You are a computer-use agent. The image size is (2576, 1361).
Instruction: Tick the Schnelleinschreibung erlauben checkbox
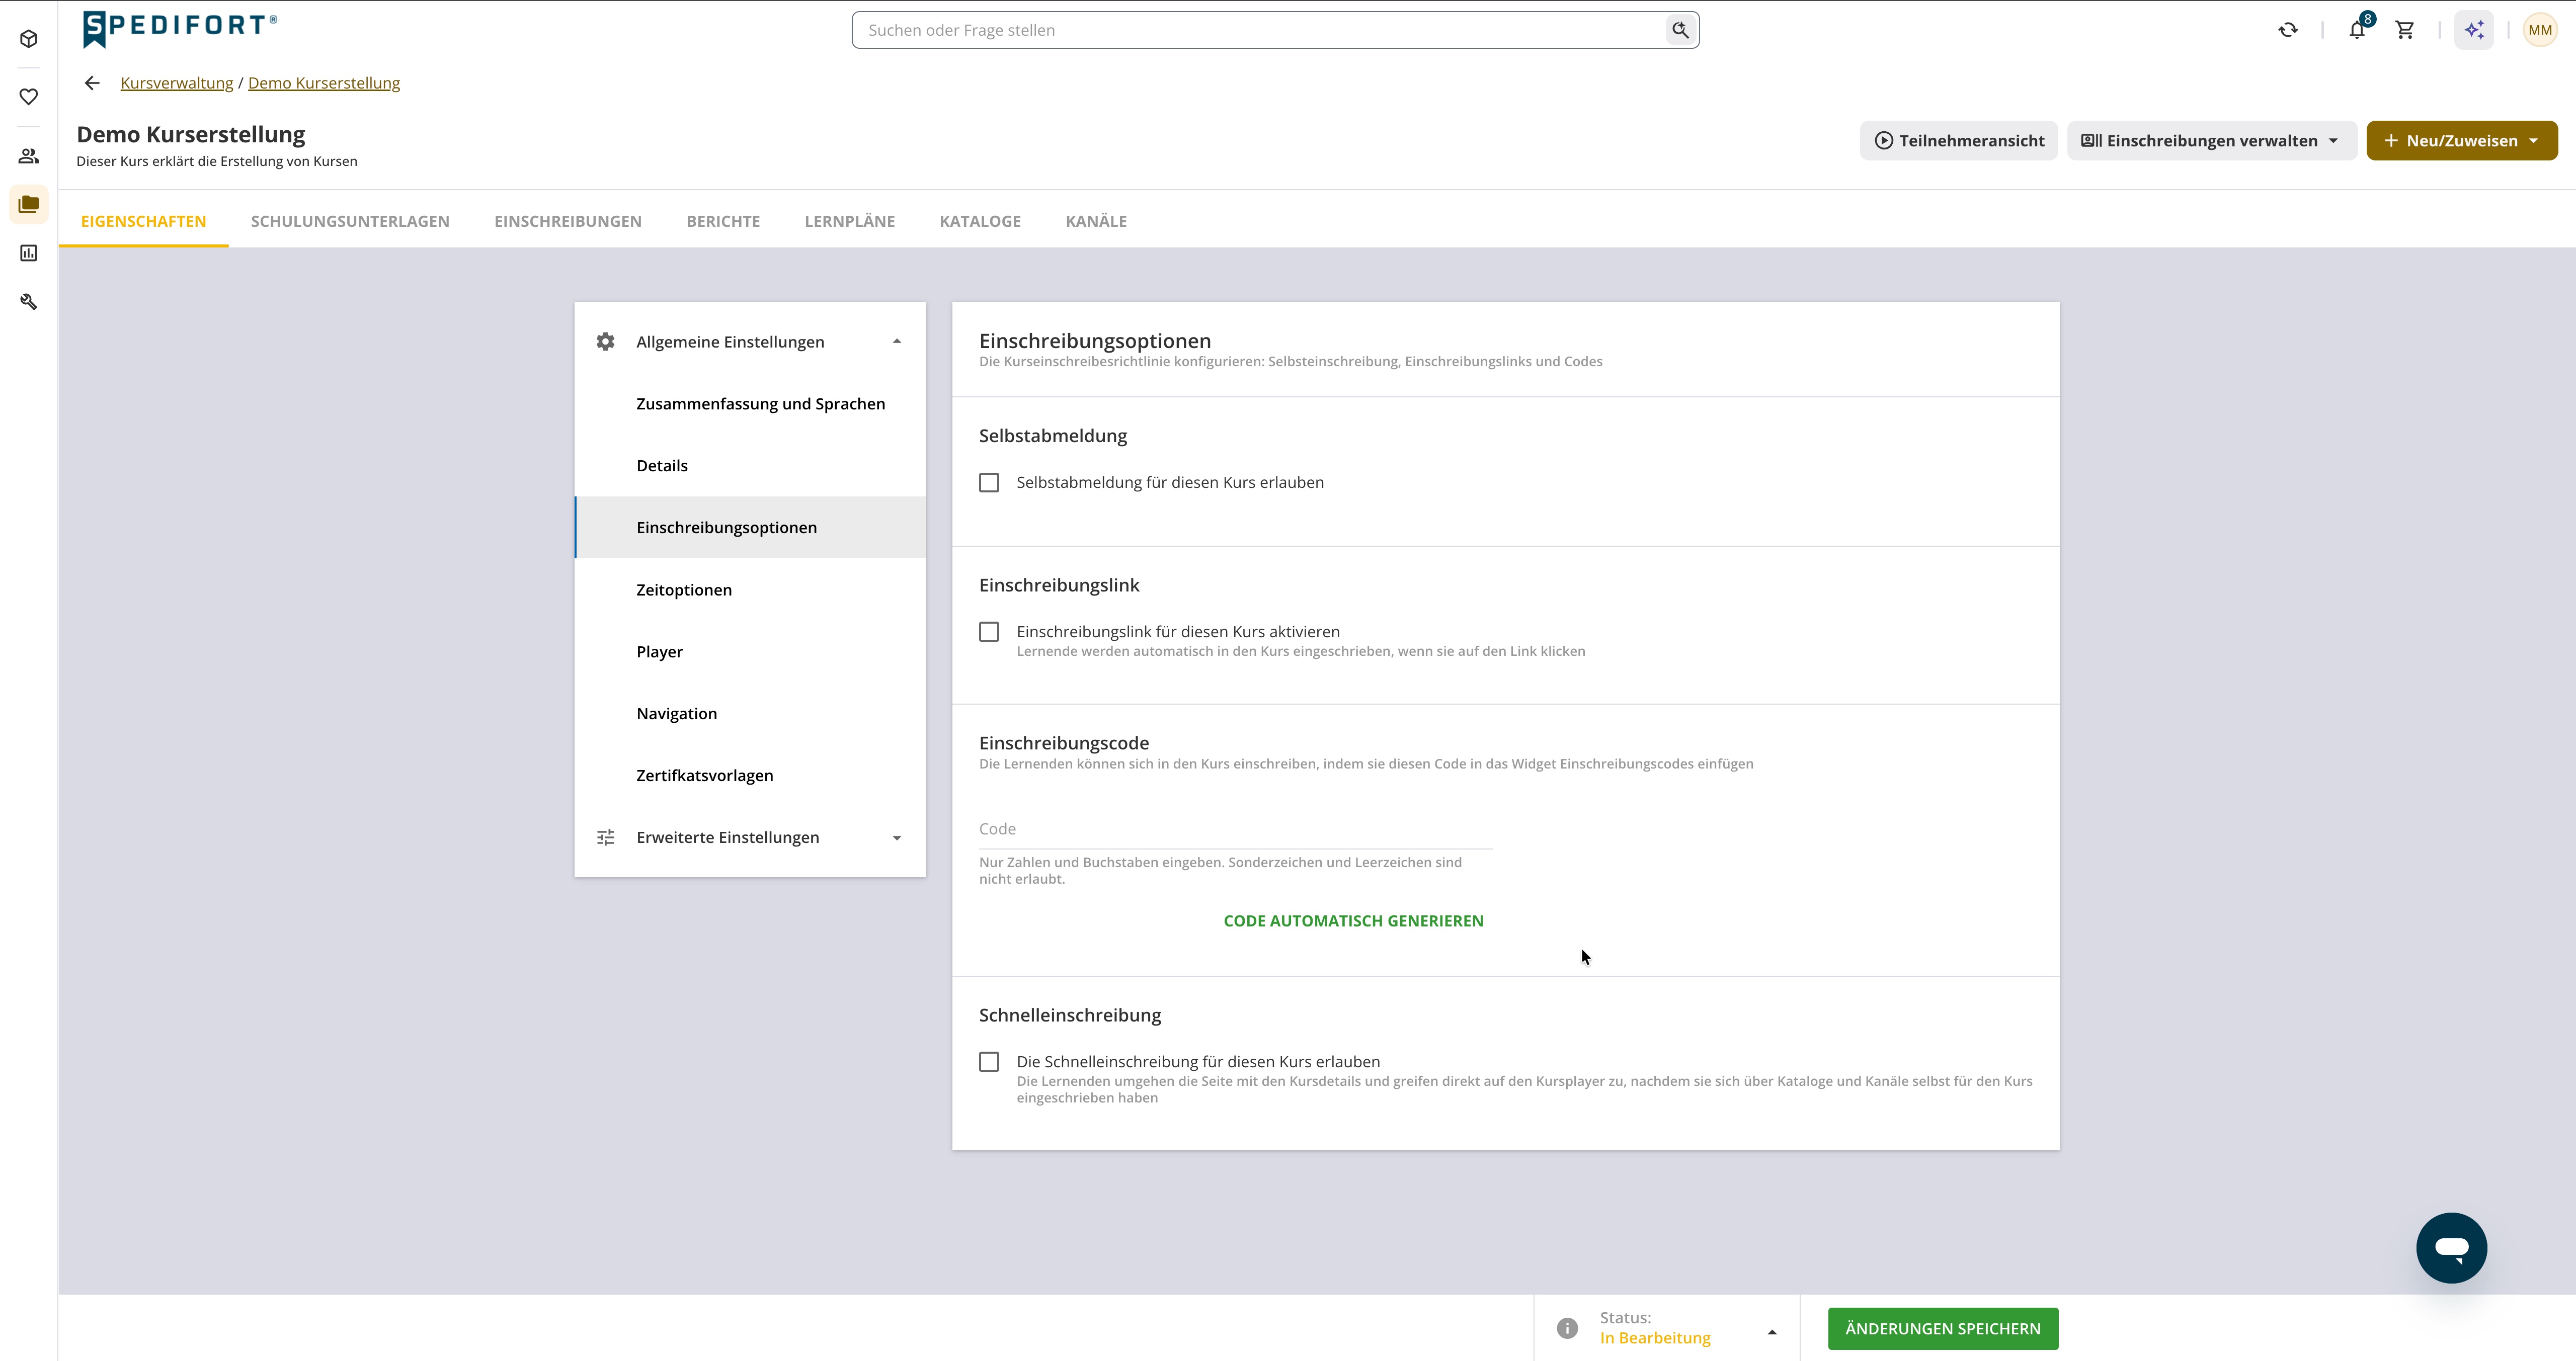989,1062
